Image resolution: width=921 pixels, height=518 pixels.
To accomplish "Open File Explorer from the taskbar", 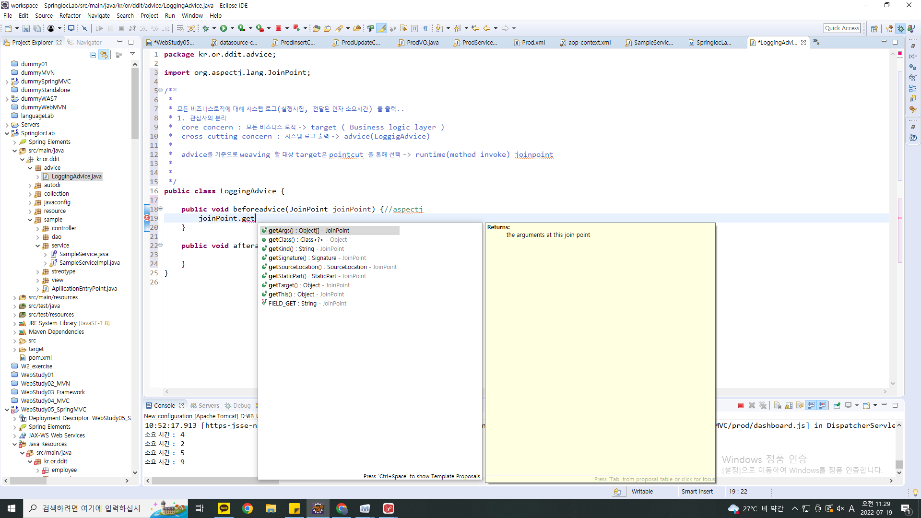I will point(271,508).
